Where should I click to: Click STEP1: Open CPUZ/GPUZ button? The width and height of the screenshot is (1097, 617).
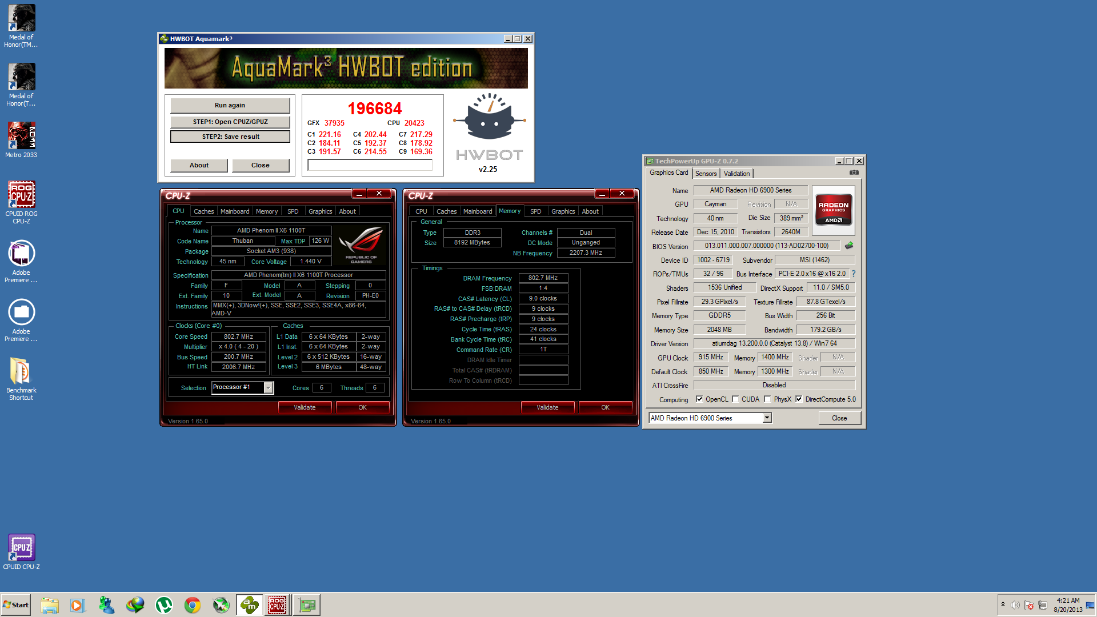pos(230,122)
